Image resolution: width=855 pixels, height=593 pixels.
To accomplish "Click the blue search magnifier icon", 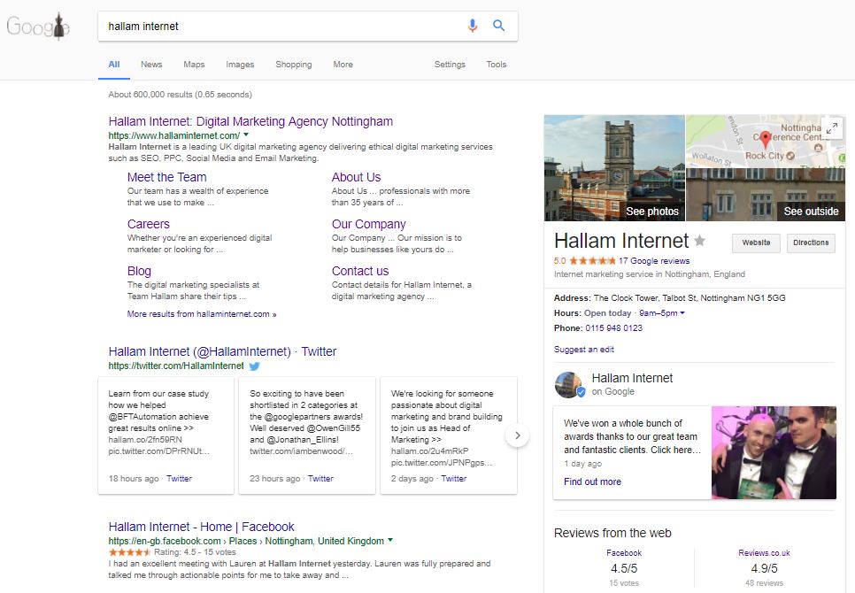I will click(499, 26).
